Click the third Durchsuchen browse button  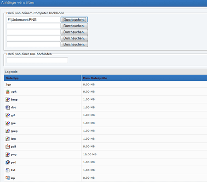coord(74,32)
